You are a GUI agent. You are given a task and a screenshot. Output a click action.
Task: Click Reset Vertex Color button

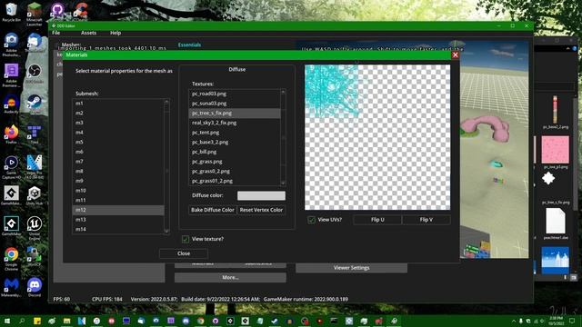pos(261,210)
